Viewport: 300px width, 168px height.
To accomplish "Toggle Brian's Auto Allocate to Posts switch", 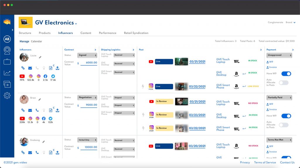I will pos(284,125).
